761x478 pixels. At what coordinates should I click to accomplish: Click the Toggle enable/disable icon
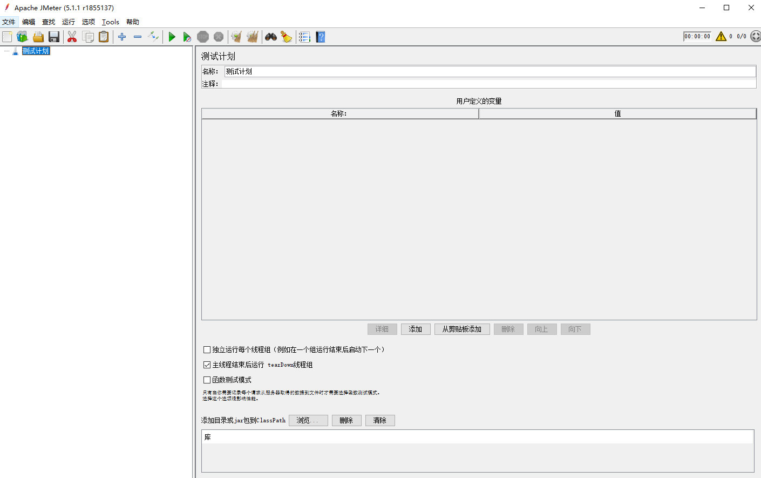tap(153, 37)
